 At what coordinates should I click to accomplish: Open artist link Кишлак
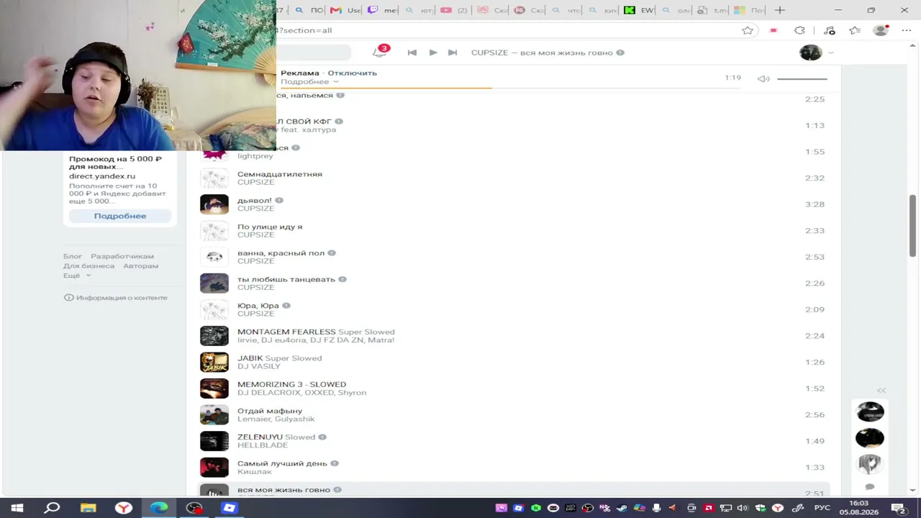point(255,472)
